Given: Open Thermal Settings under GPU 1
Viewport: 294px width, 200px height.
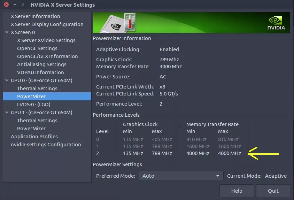Looking at the screenshot, I should coord(37,121).
